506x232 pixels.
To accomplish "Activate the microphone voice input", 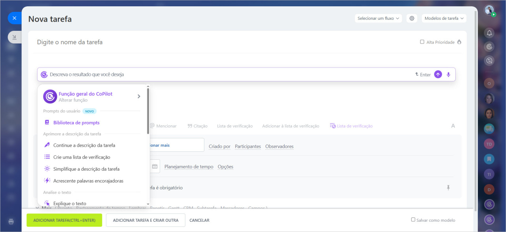I will coord(448,74).
